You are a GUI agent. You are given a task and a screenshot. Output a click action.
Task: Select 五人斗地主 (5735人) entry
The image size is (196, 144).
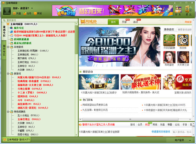[x=29, y=115]
